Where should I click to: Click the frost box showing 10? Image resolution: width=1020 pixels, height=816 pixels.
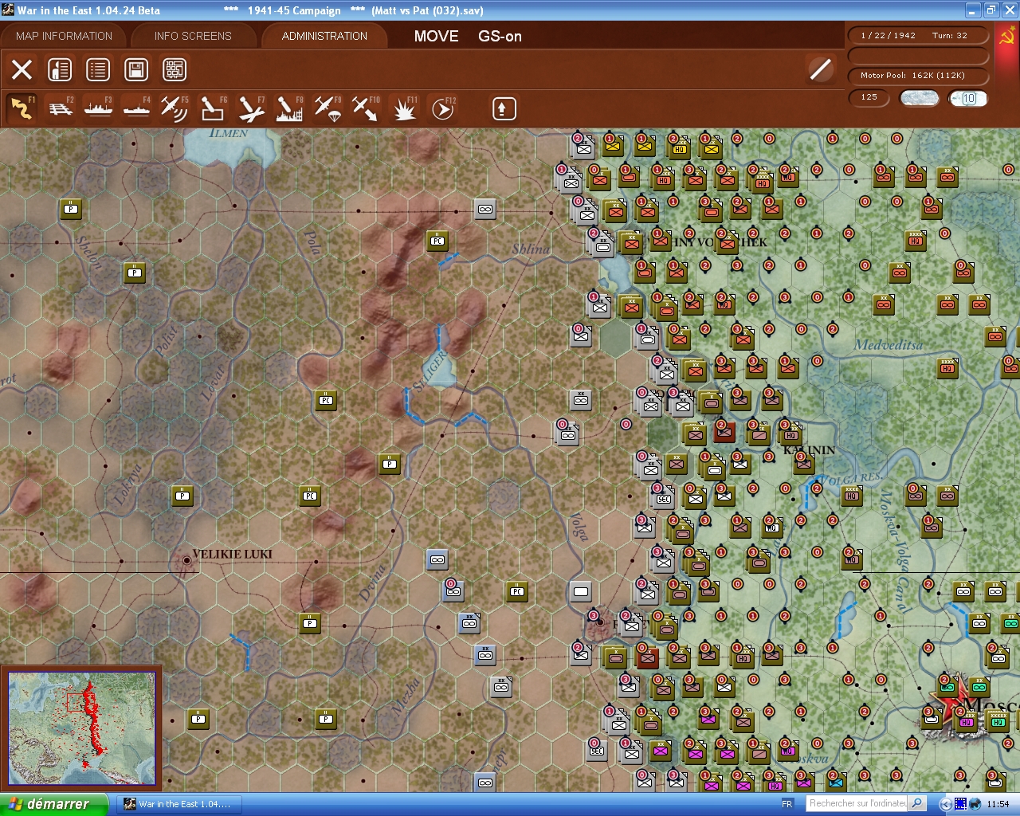(967, 98)
